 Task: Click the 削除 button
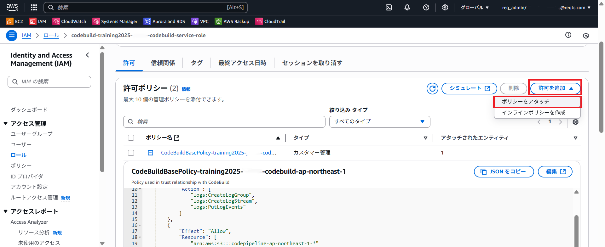[514, 88]
